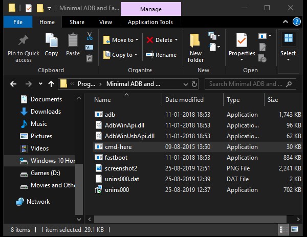Screen dimensions: 307x237
Task: Open the Help question mark icon
Action: click(297, 21)
